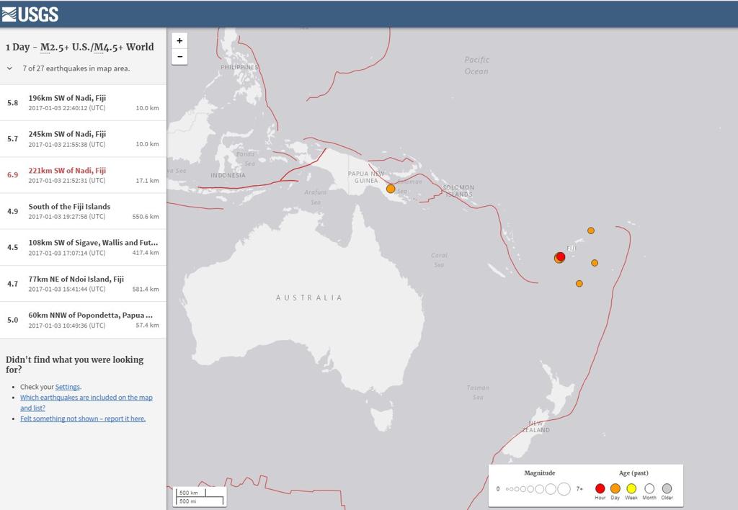Viewport: 738px width, 510px height.
Task: Click the largest 7+ magnitude circle in legend
Action: [x=564, y=488]
